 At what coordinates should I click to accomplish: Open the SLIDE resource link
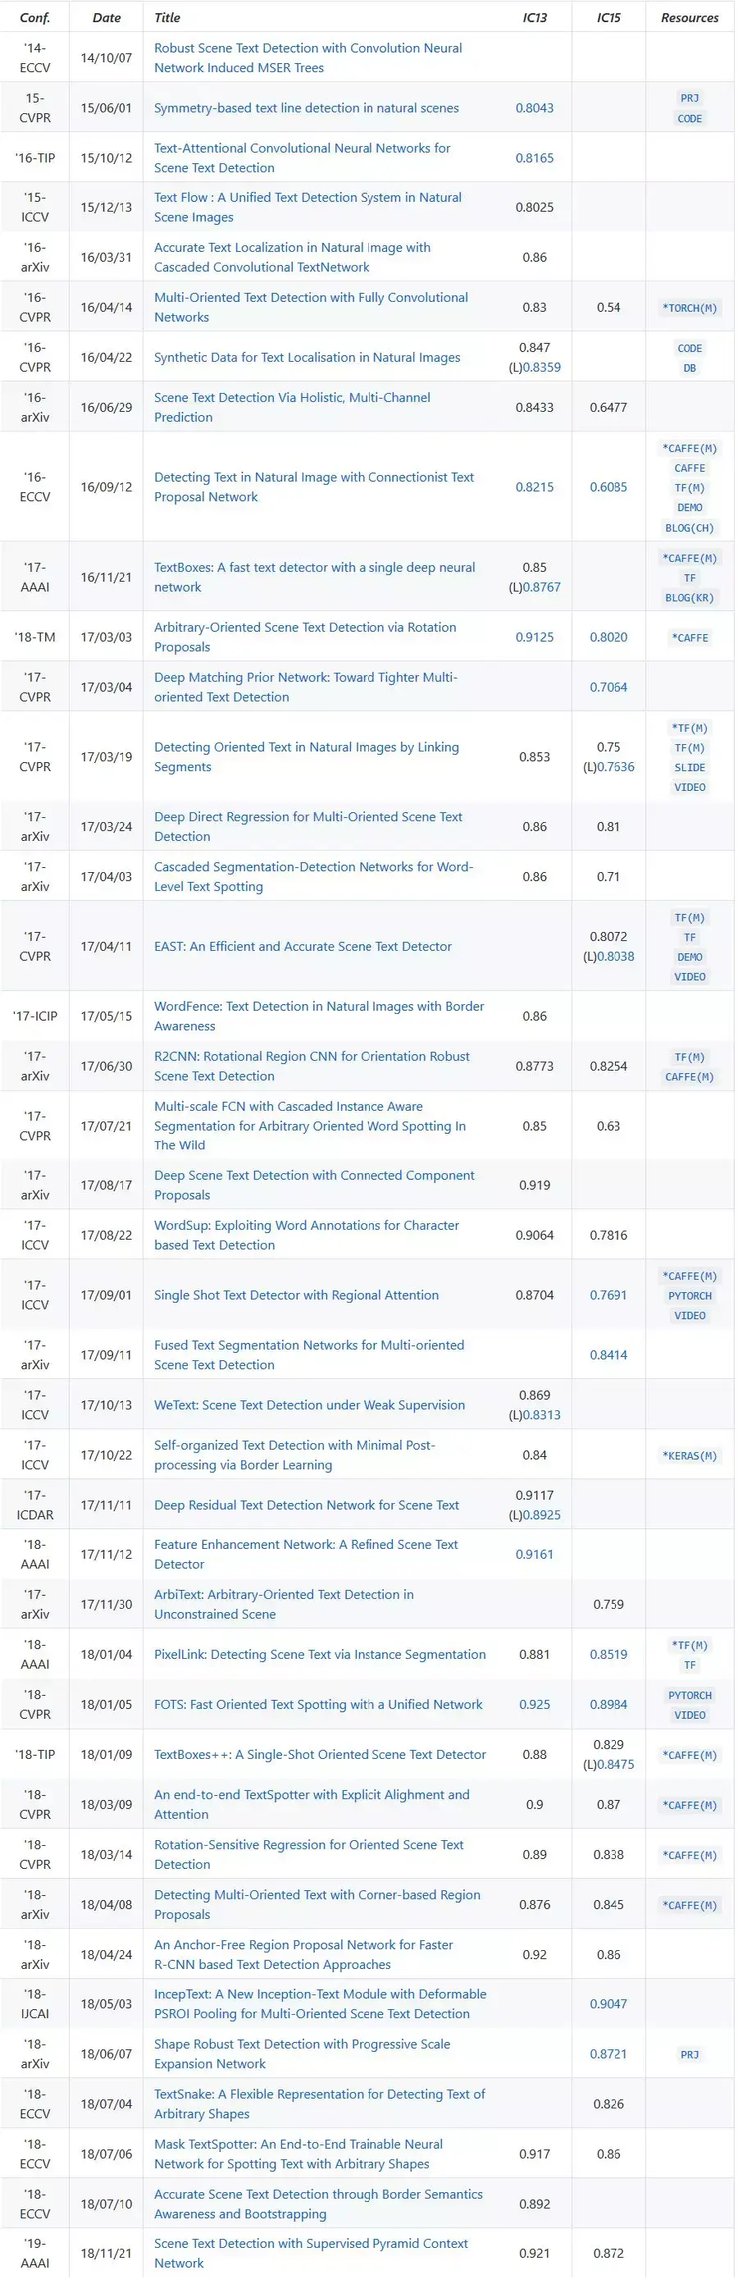click(x=688, y=768)
